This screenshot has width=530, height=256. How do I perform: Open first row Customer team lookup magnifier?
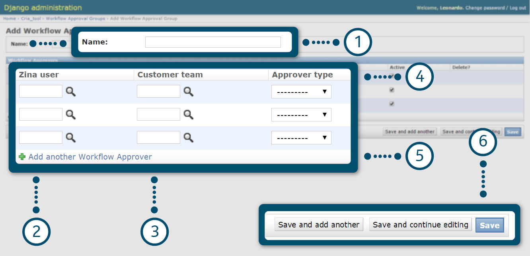pyautogui.click(x=188, y=92)
